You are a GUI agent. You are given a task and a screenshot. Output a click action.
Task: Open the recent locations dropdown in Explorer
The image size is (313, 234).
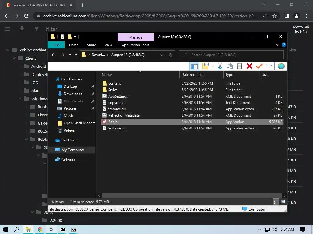70,55
